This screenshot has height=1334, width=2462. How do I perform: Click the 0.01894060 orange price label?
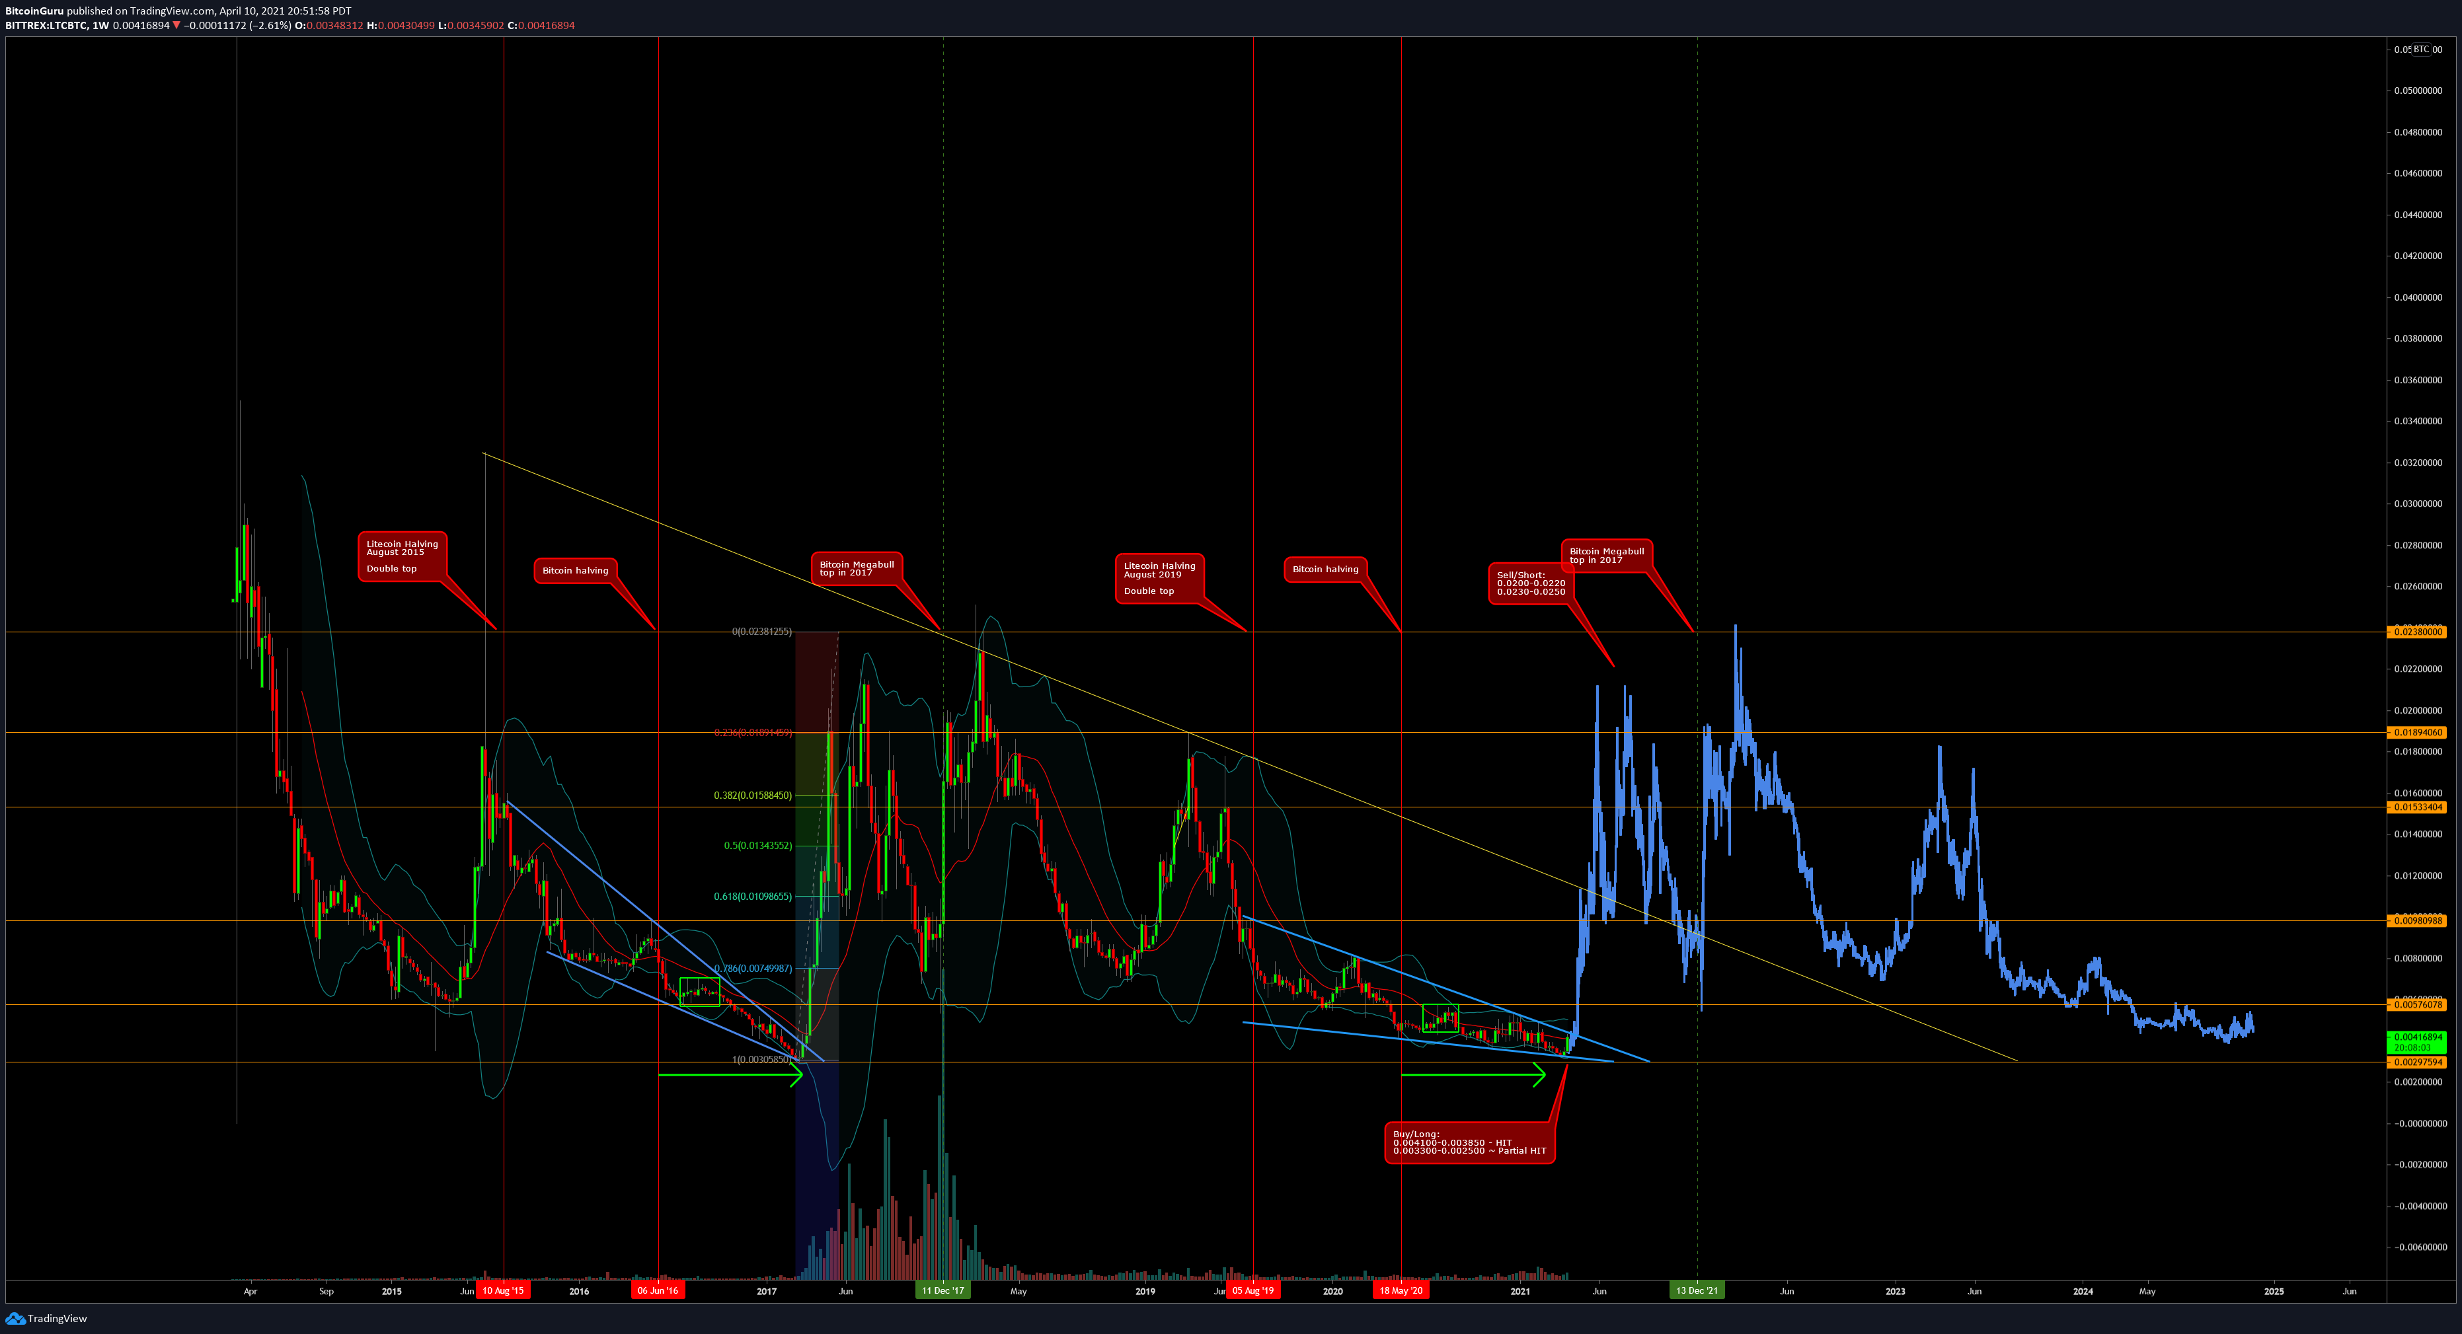coord(2418,733)
